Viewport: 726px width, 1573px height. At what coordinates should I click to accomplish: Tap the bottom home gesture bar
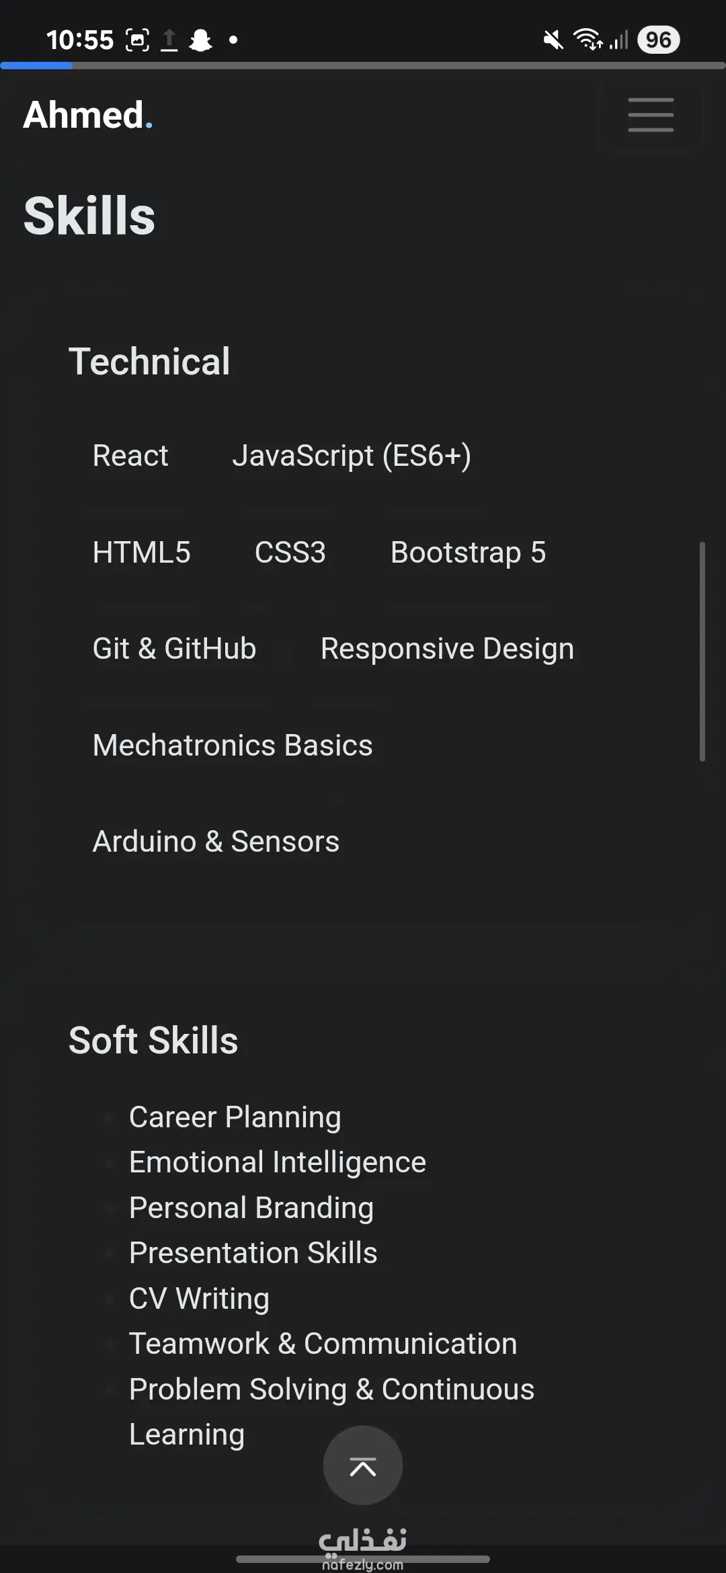tap(362, 1559)
